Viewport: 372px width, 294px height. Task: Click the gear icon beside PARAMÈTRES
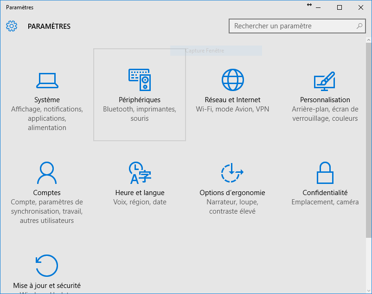click(x=12, y=26)
